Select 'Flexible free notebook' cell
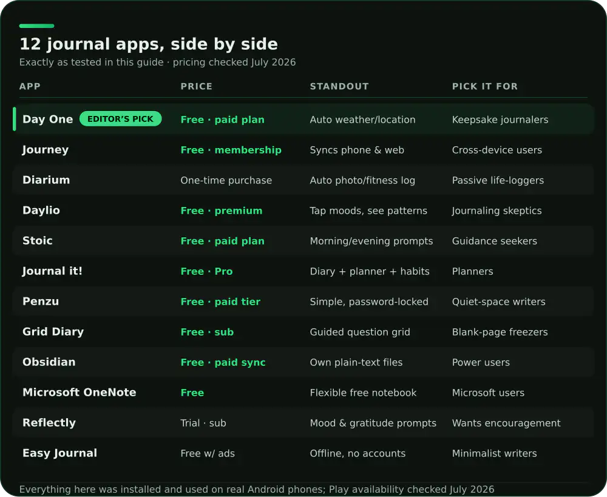607x497 pixels. pos(363,393)
